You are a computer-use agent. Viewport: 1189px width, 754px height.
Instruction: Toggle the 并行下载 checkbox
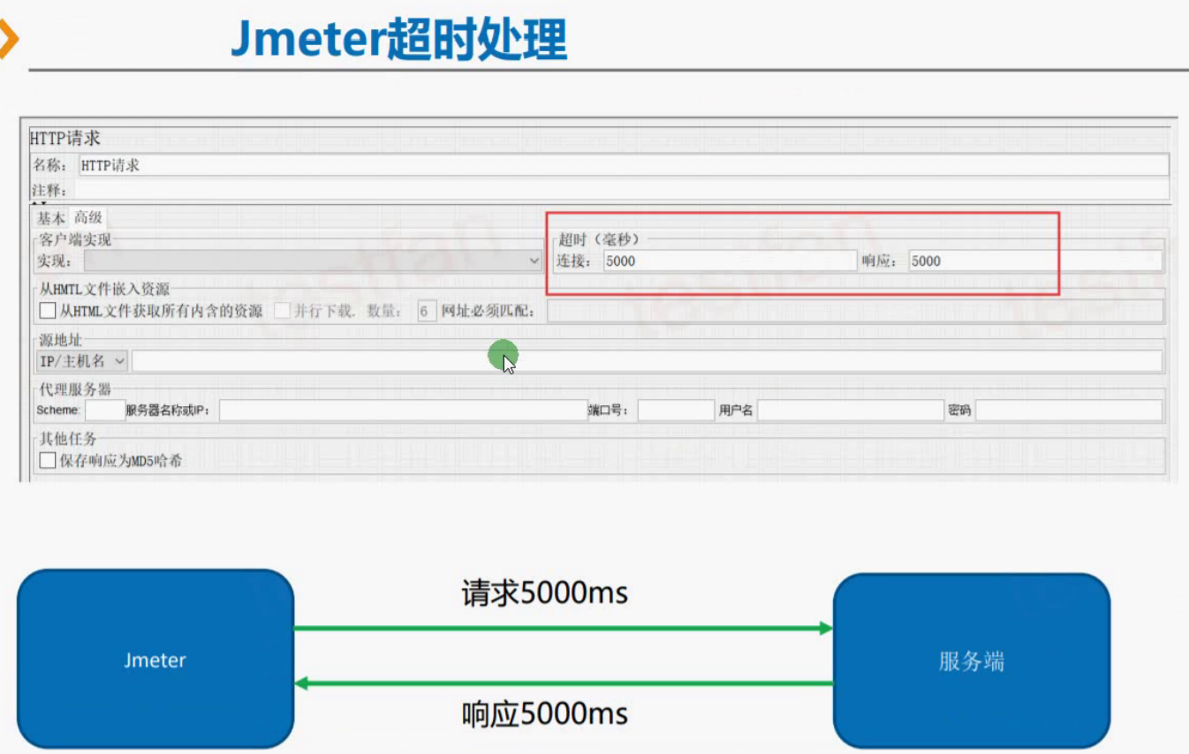[282, 311]
